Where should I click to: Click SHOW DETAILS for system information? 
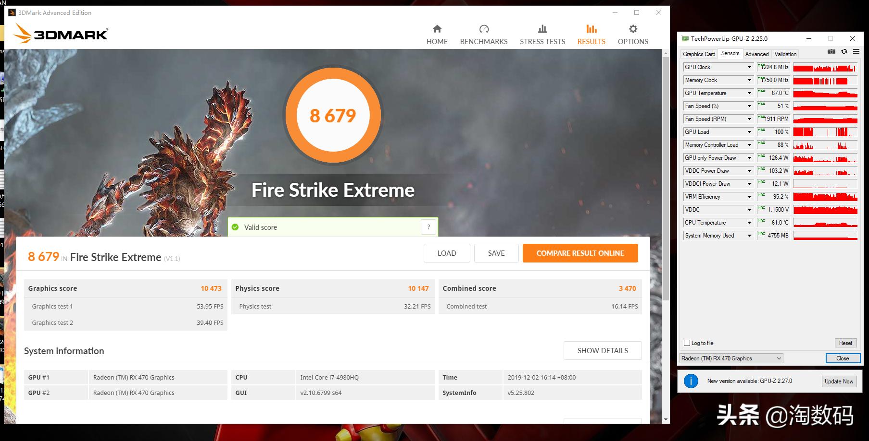(x=603, y=351)
